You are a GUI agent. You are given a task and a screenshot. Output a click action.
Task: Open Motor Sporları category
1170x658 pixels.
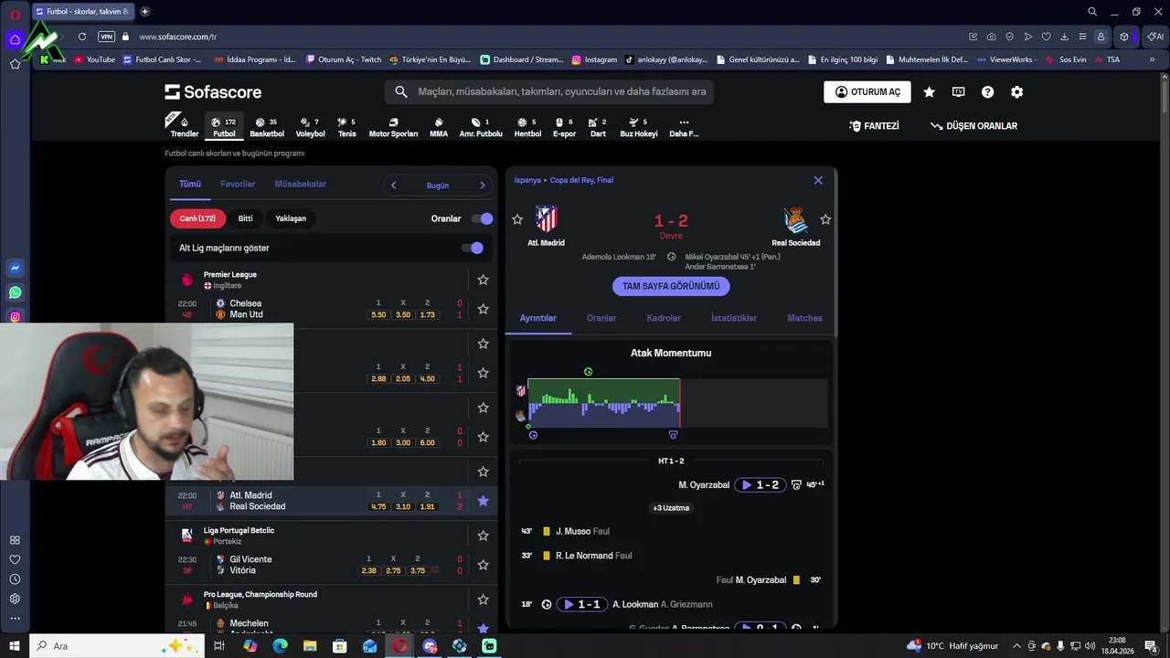(x=393, y=127)
